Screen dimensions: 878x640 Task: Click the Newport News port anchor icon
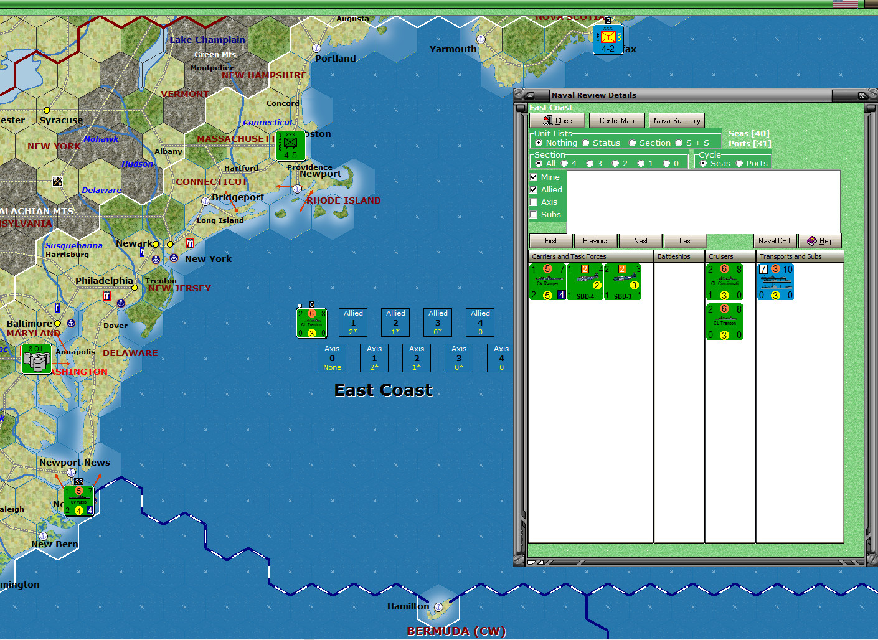(x=72, y=473)
